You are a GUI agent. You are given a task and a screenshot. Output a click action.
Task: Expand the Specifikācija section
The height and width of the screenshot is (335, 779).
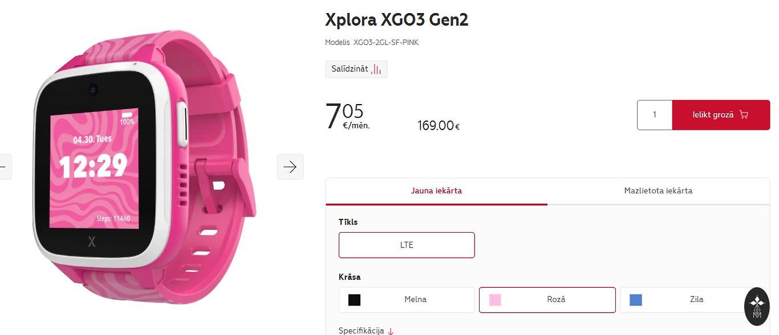click(x=362, y=330)
